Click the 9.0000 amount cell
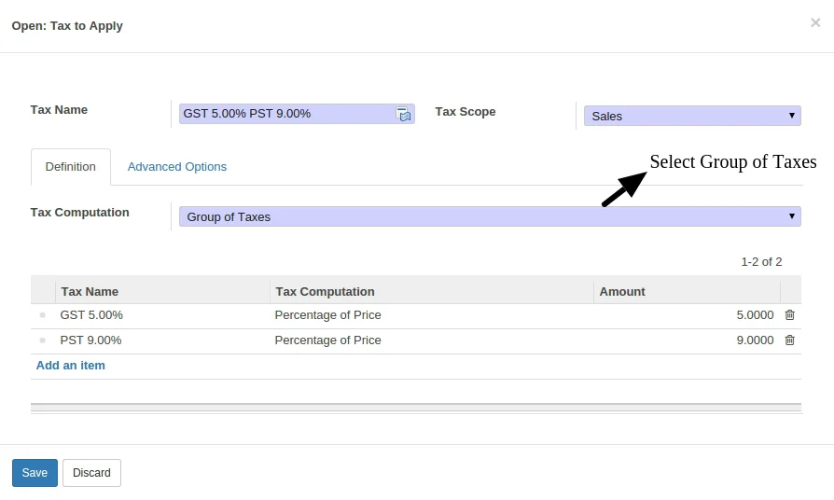This screenshot has width=834, height=500. pyautogui.click(x=755, y=340)
